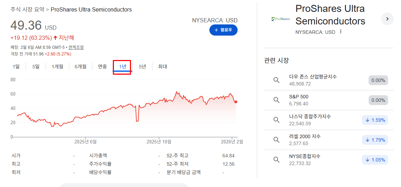Expand panel with the right chevron arrow
Screen dimensions: 401x187
[387, 19]
